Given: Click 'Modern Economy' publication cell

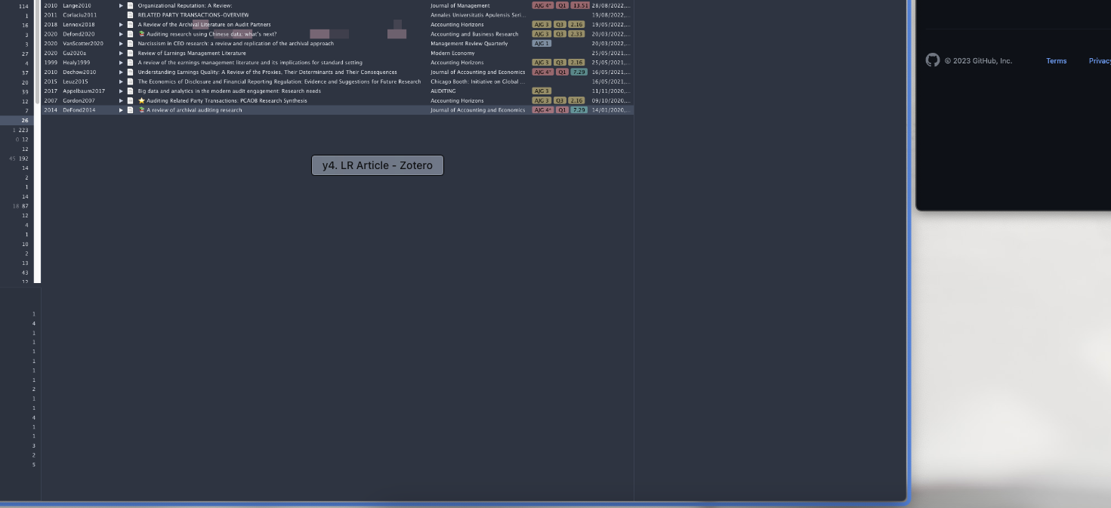Looking at the screenshot, I should click(x=452, y=53).
